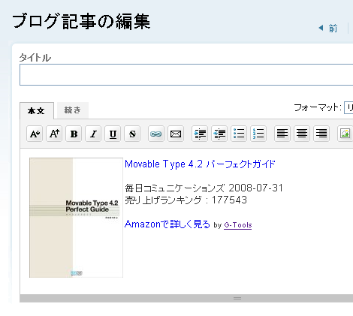Open the Amazonで詳しく見る link

pyautogui.click(x=167, y=224)
